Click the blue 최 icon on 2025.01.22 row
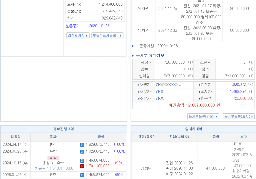Image resolution: width=256 pixels, height=179 pixels. coord(82,175)
